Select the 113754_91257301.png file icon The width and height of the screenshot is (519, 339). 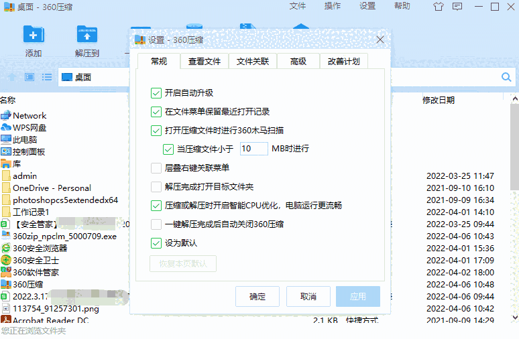tap(6, 308)
